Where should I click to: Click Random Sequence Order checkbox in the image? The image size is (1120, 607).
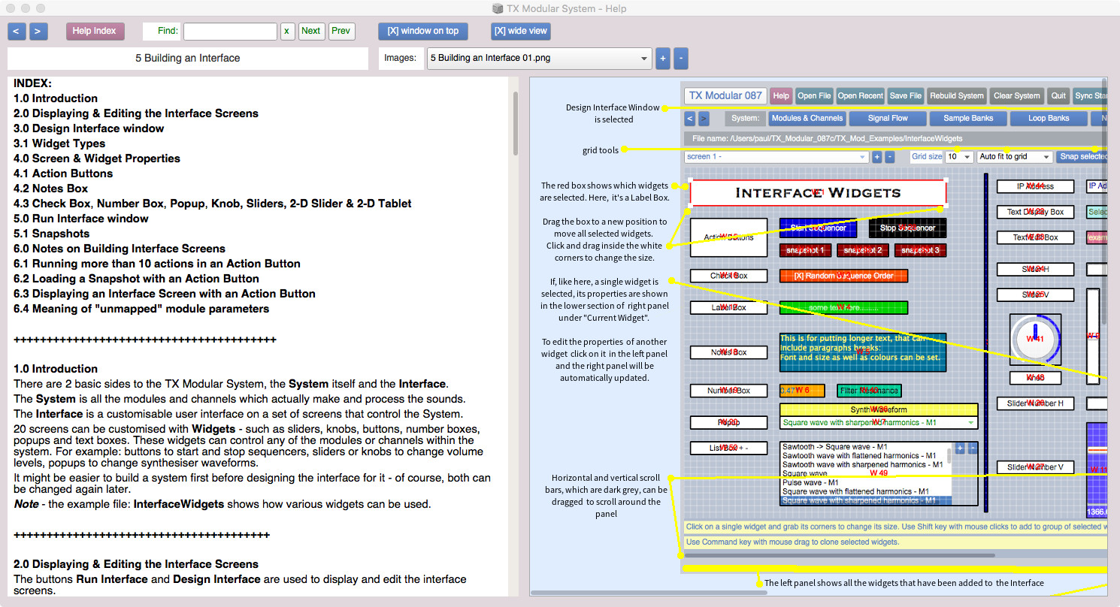(843, 276)
